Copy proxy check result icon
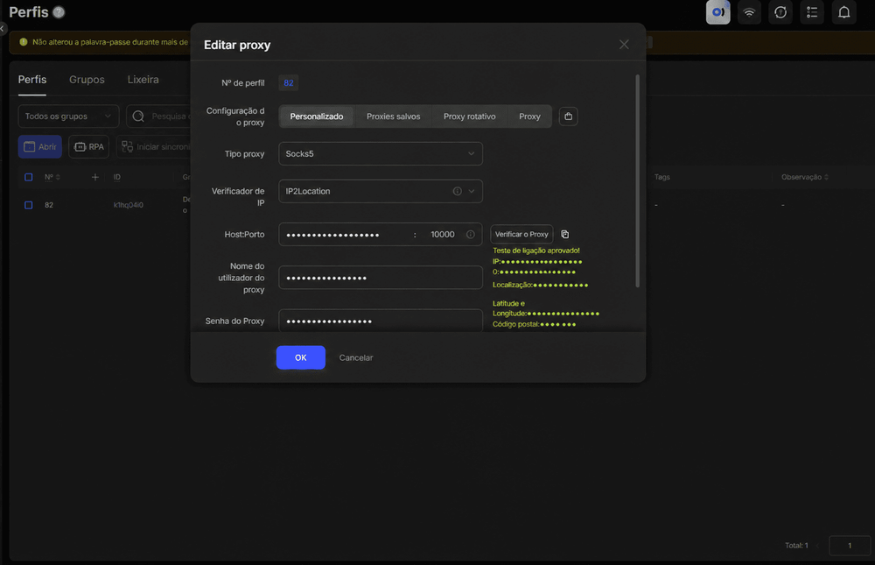 [x=564, y=234]
